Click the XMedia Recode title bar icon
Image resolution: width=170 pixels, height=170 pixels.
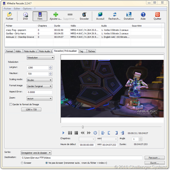pyautogui.click(x=4, y=3)
